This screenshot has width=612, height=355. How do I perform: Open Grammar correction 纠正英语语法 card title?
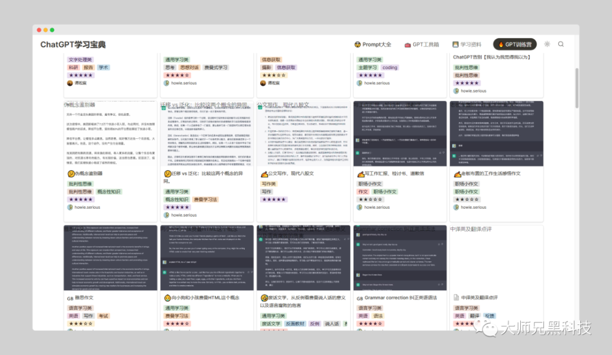coord(401,298)
